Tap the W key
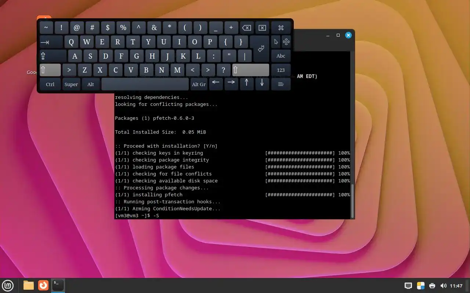The height and width of the screenshot is (293, 470). [87, 42]
